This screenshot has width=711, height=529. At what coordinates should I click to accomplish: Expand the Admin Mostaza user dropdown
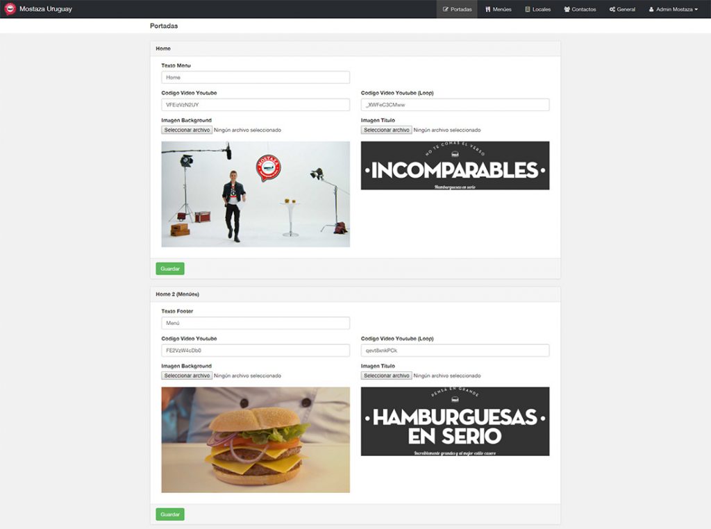click(x=673, y=9)
